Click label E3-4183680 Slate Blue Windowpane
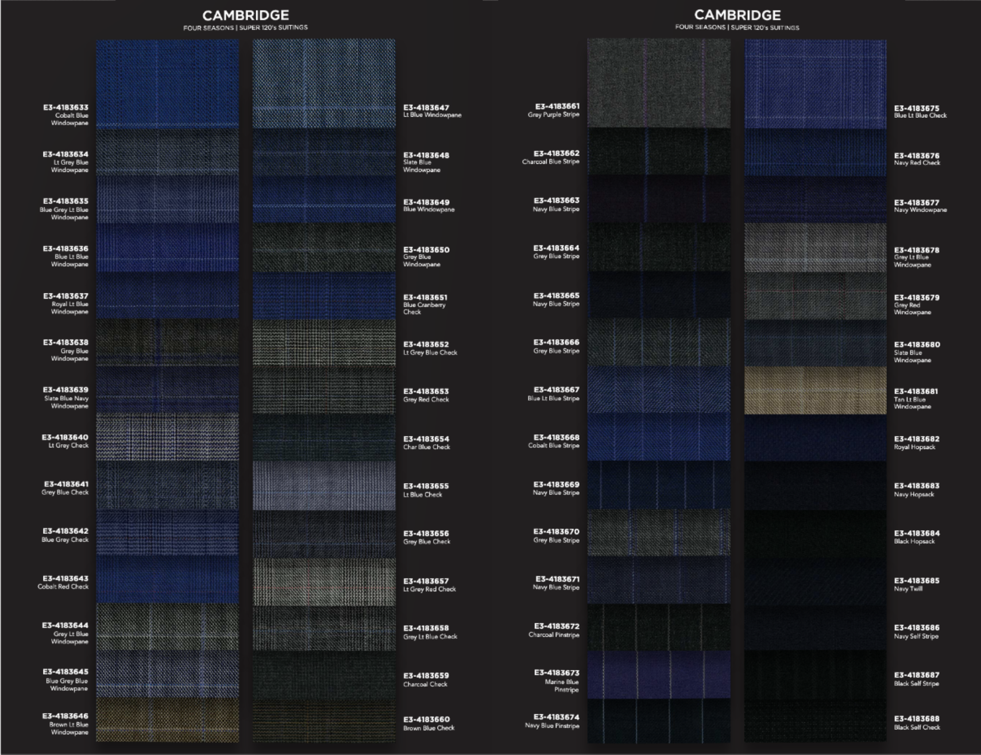Screen dimensions: 981x755 pos(917,352)
